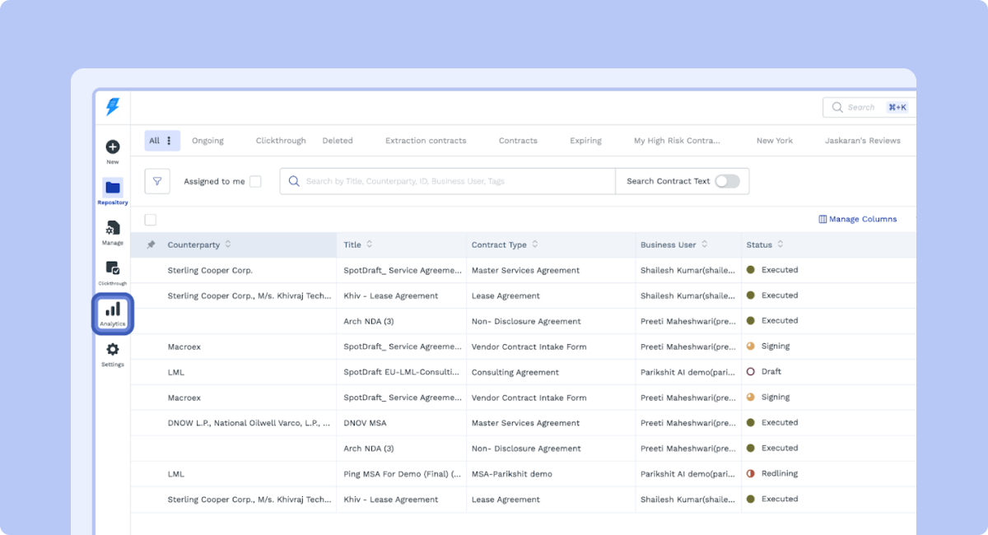Switch to the Clickthrough tab

[x=281, y=141]
